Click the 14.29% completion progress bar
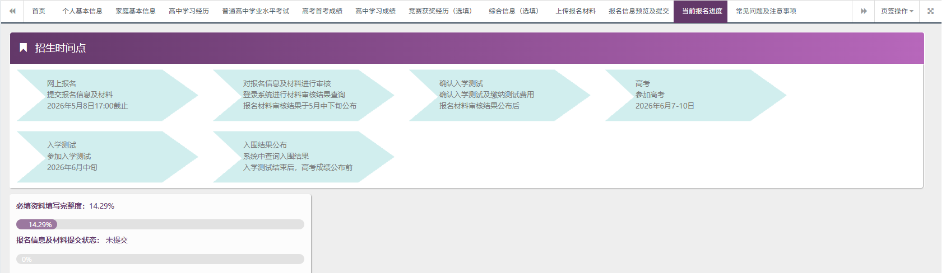The height and width of the screenshot is (273, 946). coord(160,224)
